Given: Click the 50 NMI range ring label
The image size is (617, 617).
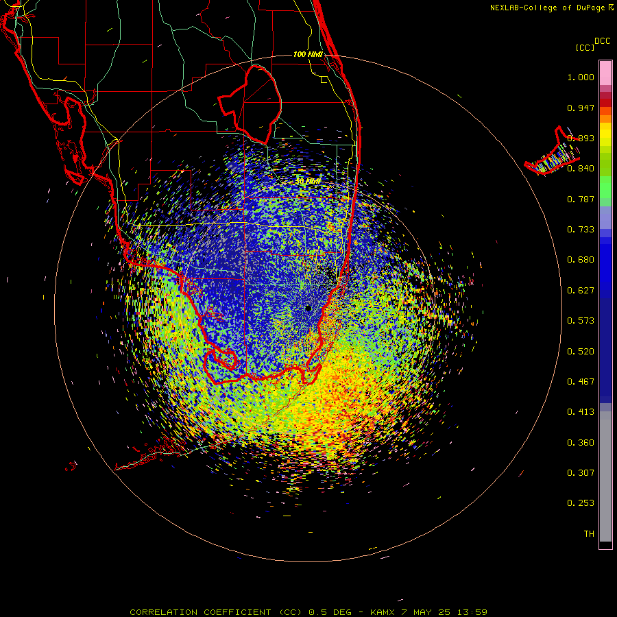Looking at the screenshot, I should click(x=308, y=182).
